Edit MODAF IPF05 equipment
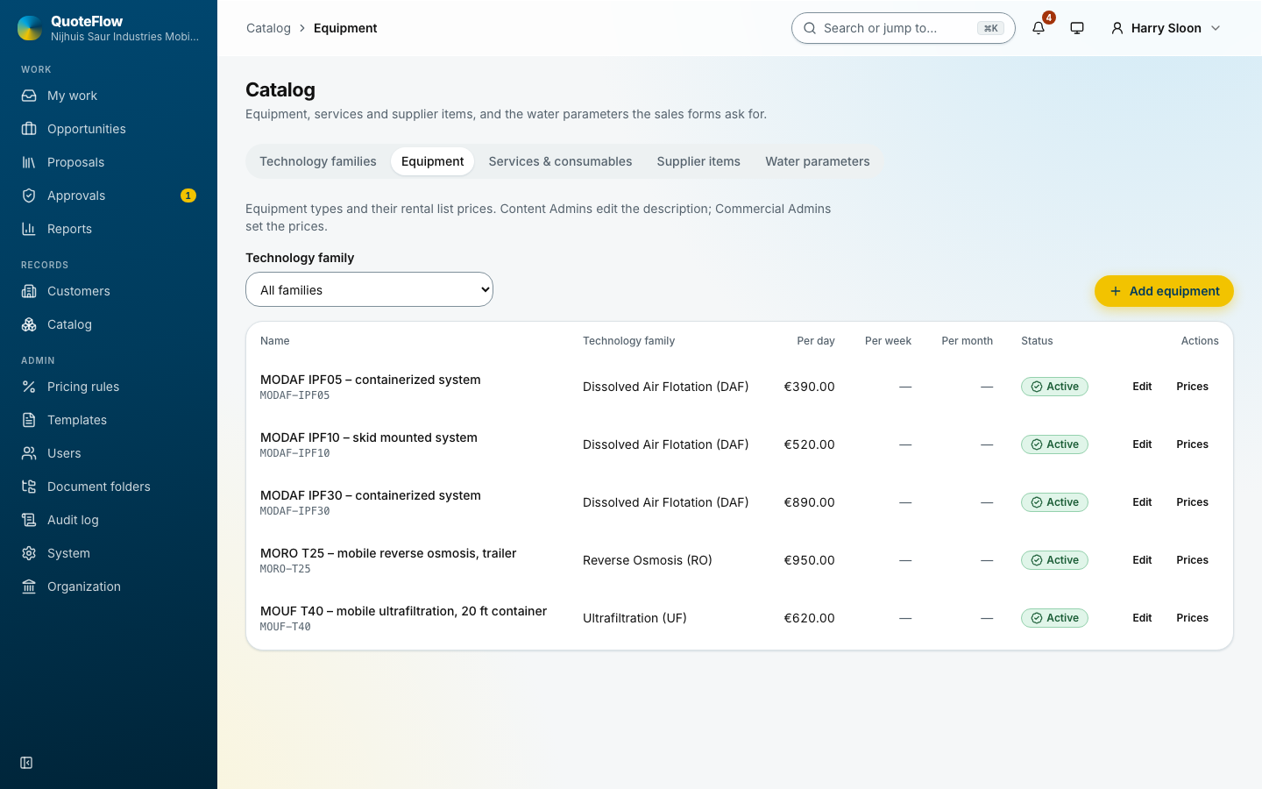The height and width of the screenshot is (789, 1262). point(1142,387)
